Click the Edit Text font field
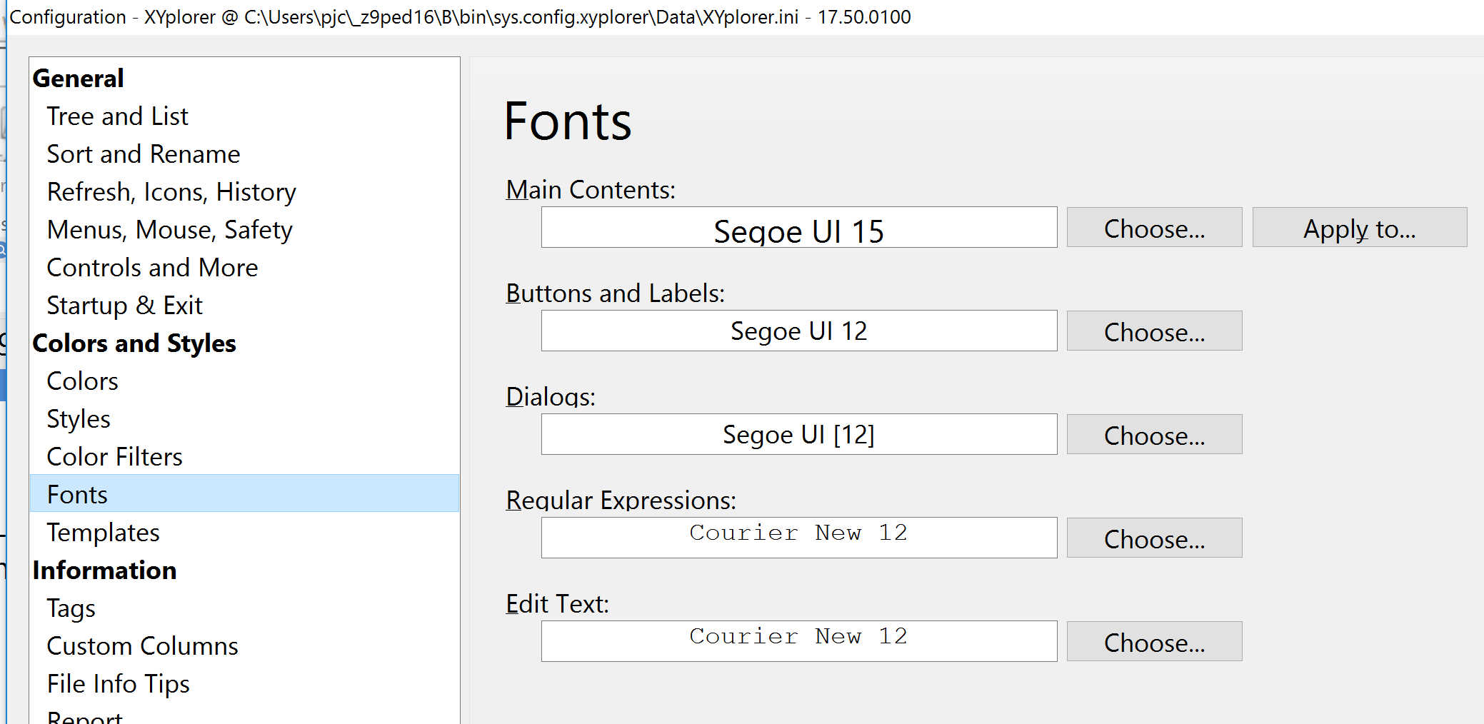 [x=798, y=640]
